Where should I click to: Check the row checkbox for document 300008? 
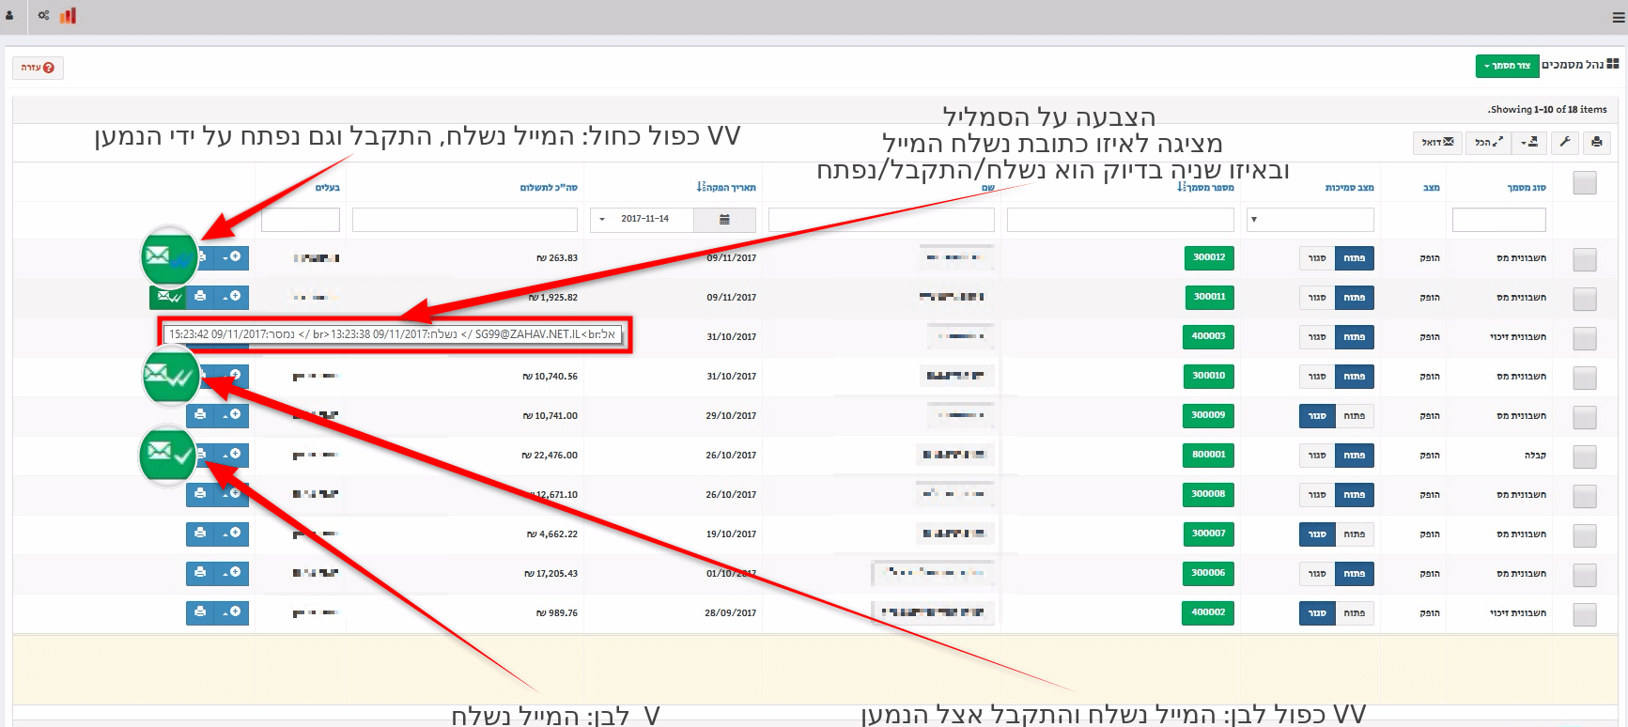pyautogui.click(x=1585, y=496)
